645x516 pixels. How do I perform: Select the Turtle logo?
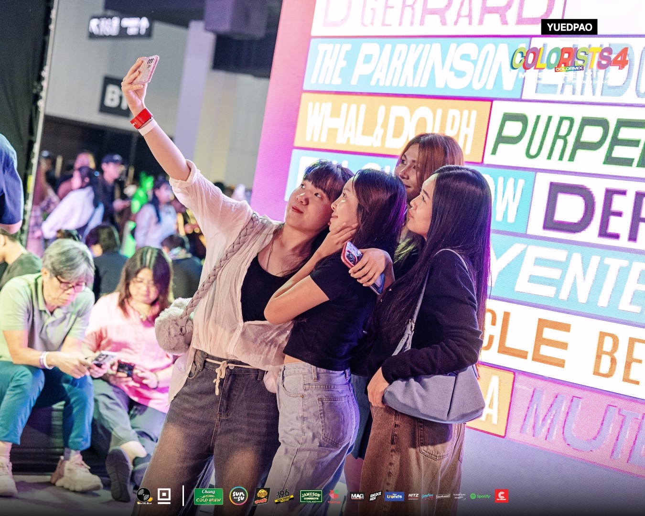(x=334, y=497)
